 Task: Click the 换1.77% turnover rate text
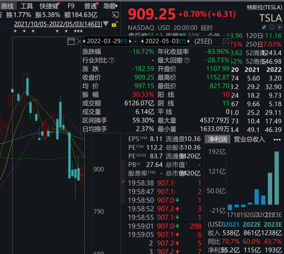tap(19, 15)
